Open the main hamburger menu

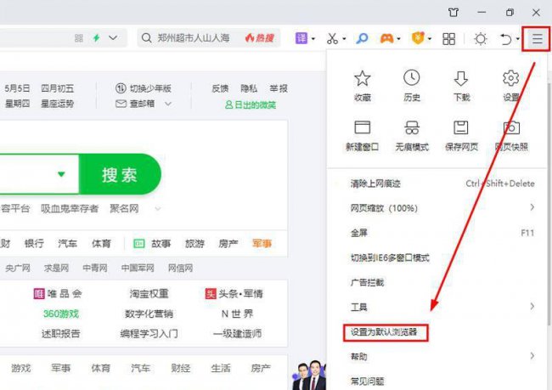click(537, 38)
